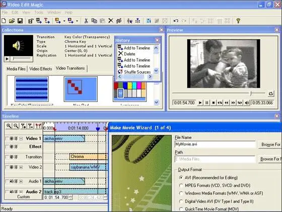Click Browse For button beside Path

[x=270, y=159]
